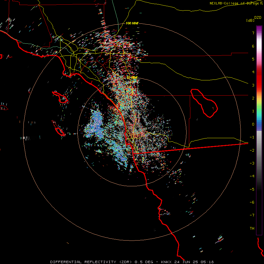The height and width of the screenshot is (264, 264).
Task: Click the 3 value on color scale
Action: (253, 85)
